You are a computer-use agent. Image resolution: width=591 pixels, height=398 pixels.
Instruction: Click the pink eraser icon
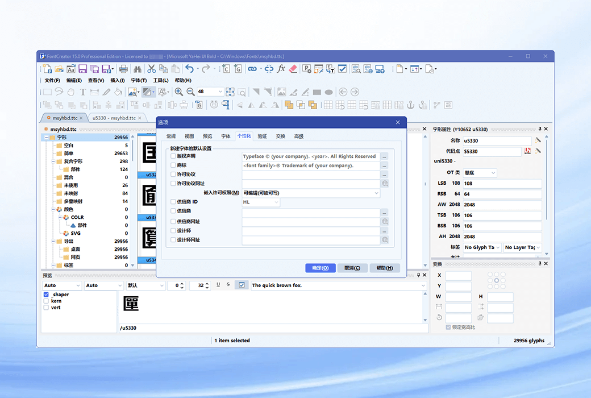[293, 69]
